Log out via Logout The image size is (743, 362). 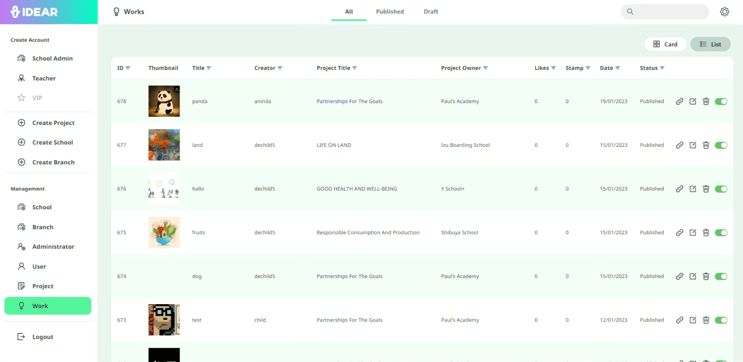[x=48, y=337]
